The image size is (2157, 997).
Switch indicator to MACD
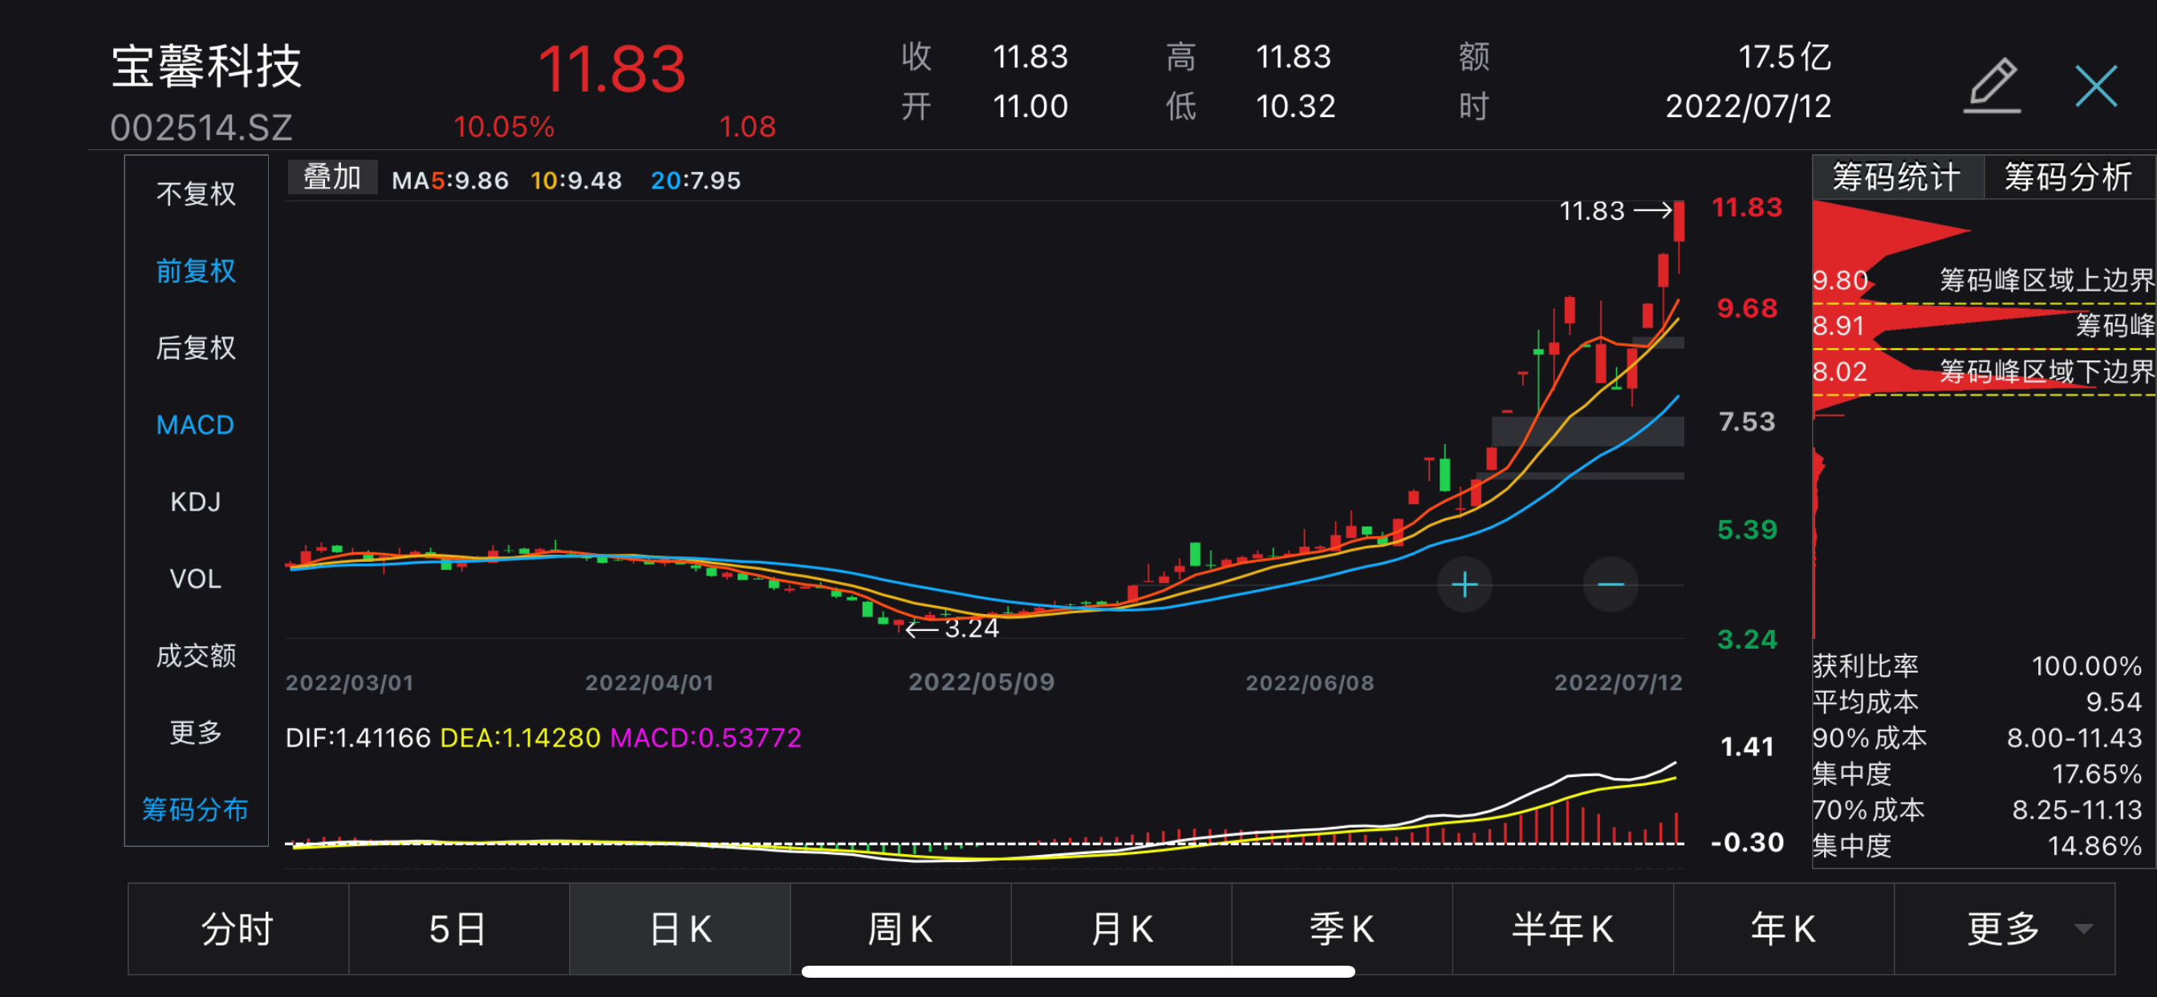tap(196, 425)
